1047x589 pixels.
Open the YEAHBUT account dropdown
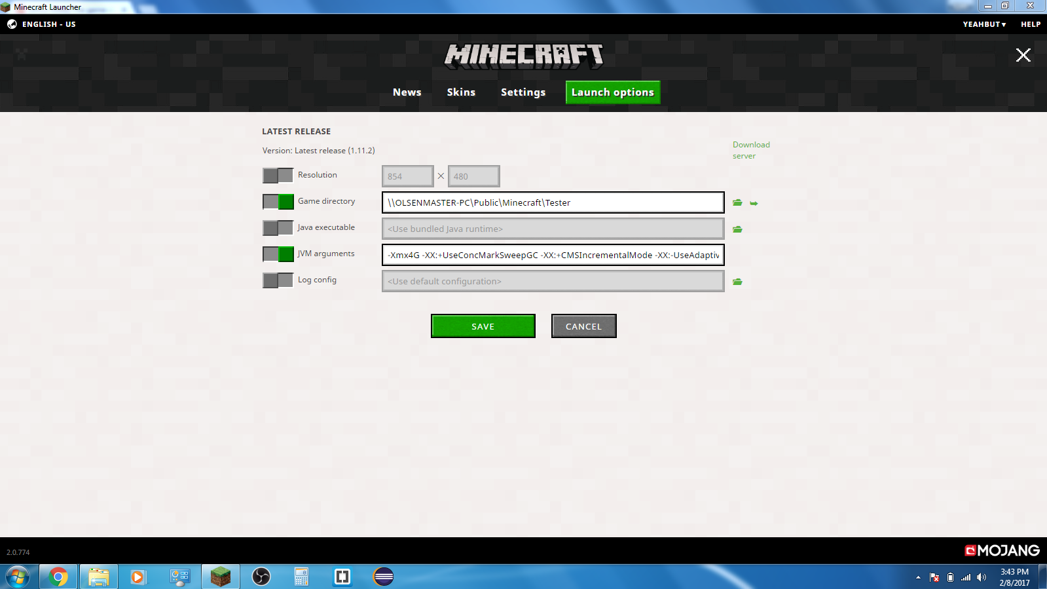[984, 24]
